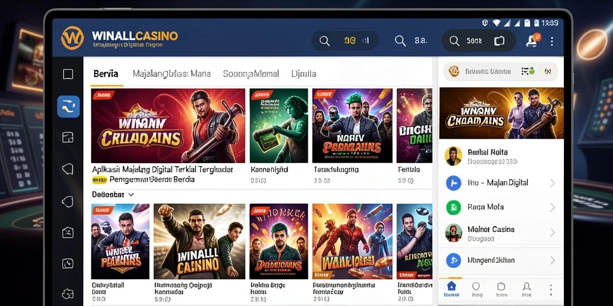The width and height of the screenshot is (613, 306).
Task: Select the highlighted blue sidebar icon
Action: 68,106
